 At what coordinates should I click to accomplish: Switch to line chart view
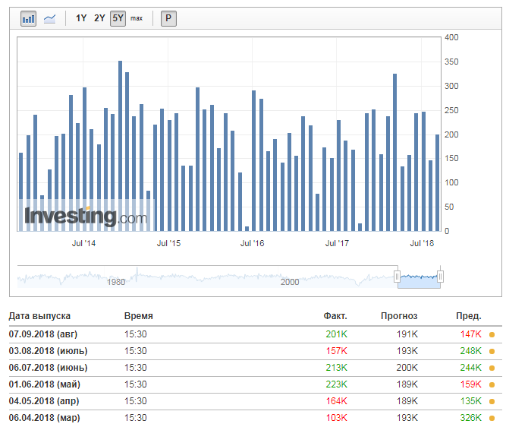pos(49,18)
